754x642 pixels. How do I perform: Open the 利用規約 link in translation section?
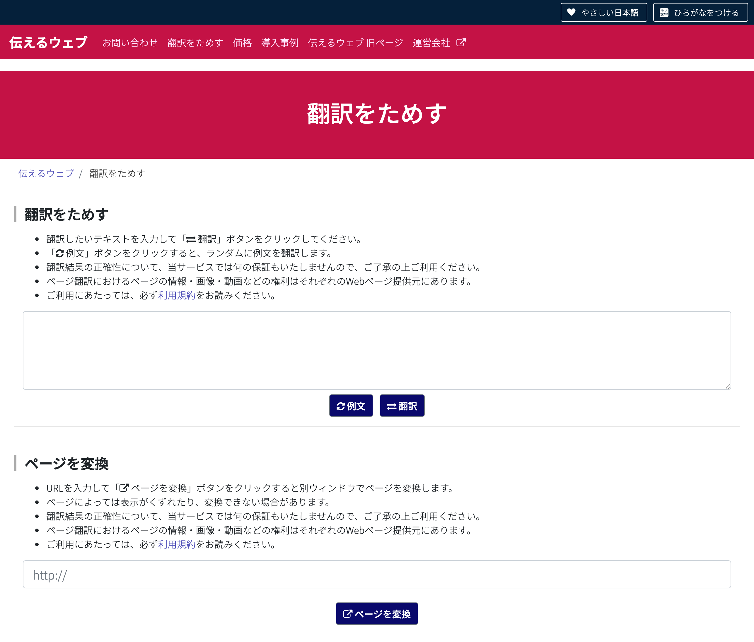click(x=177, y=296)
